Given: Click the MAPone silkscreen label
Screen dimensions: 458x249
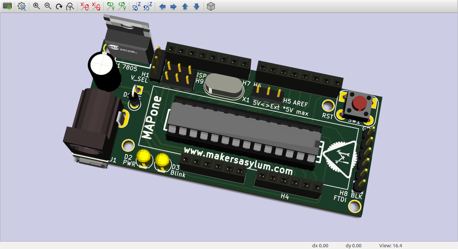Looking at the screenshot, I should coord(153,117).
